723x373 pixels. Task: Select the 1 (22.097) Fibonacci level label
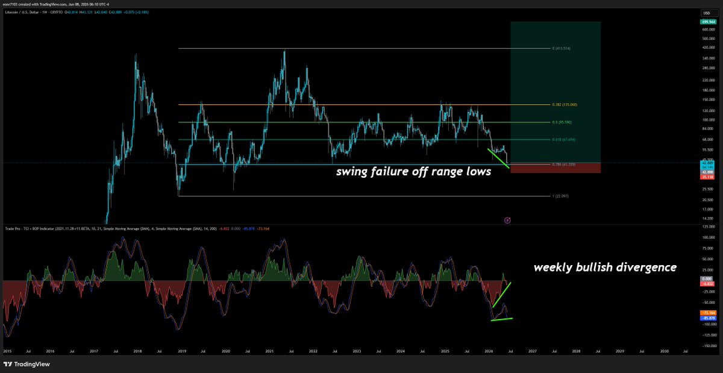[560, 196]
